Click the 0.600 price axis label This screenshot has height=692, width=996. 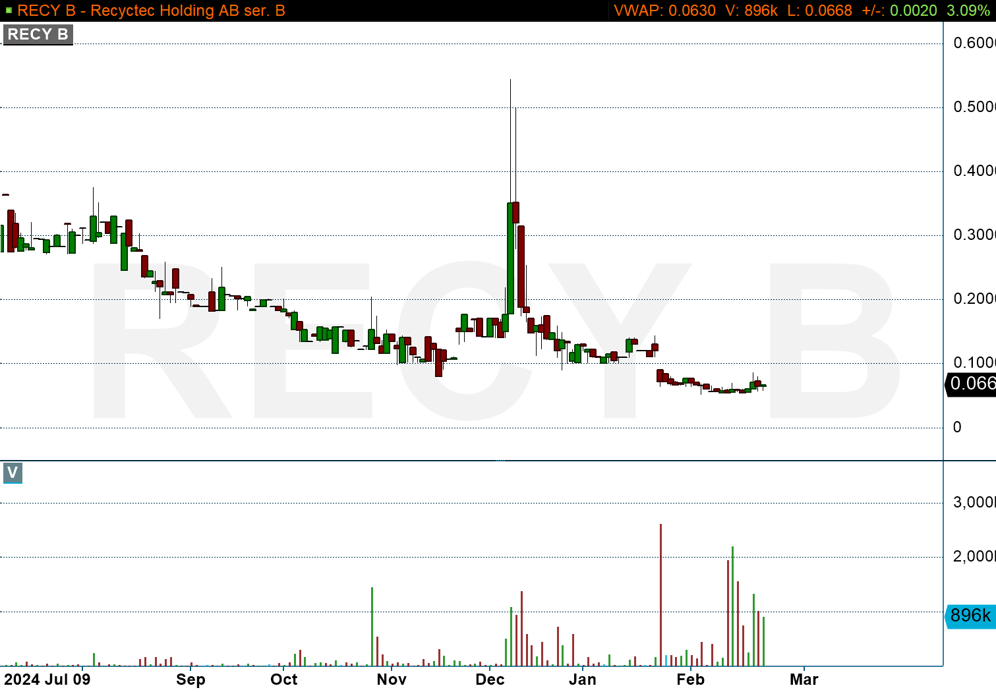[x=974, y=43]
